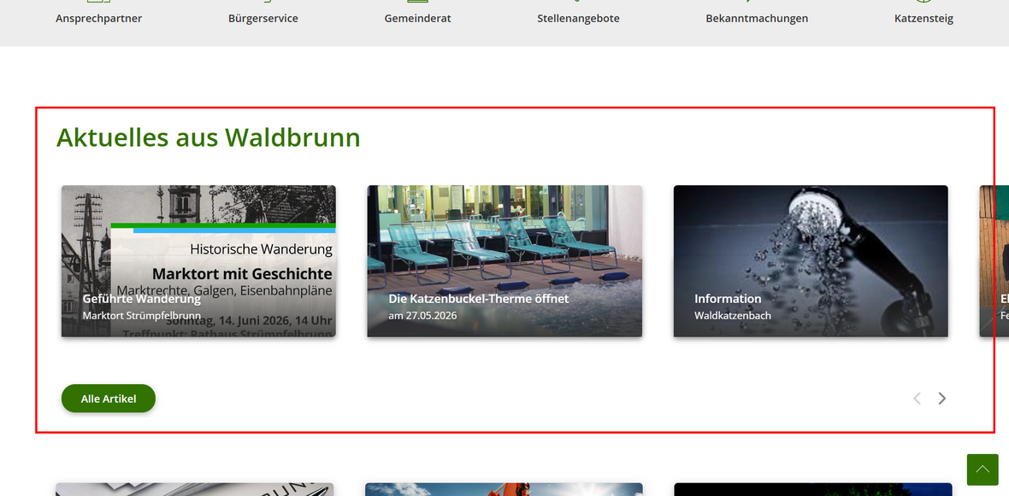Image resolution: width=1009 pixels, height=496 pixels.
Task: Open the Katzensteig navigation link
Action: point(924,18)
